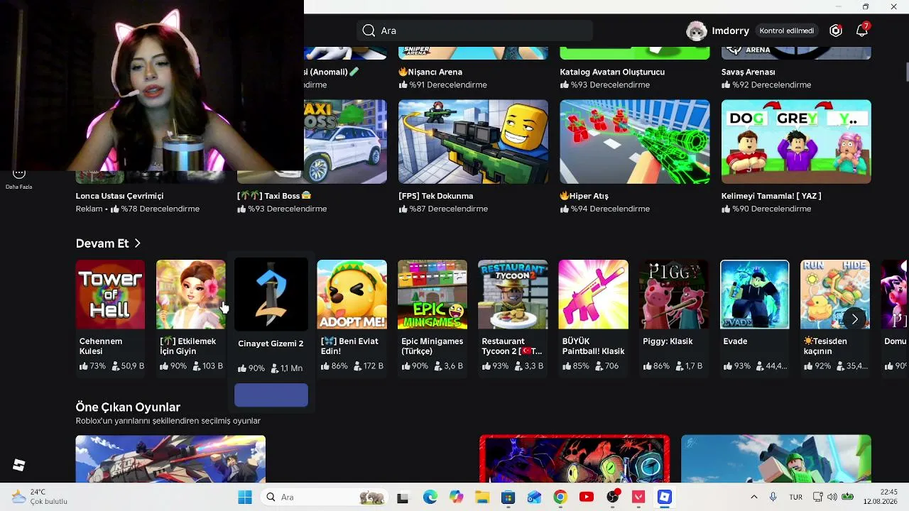Click the Nişancı Arena game title
This screenshot has height=511, width=909.
coord(430,72)
